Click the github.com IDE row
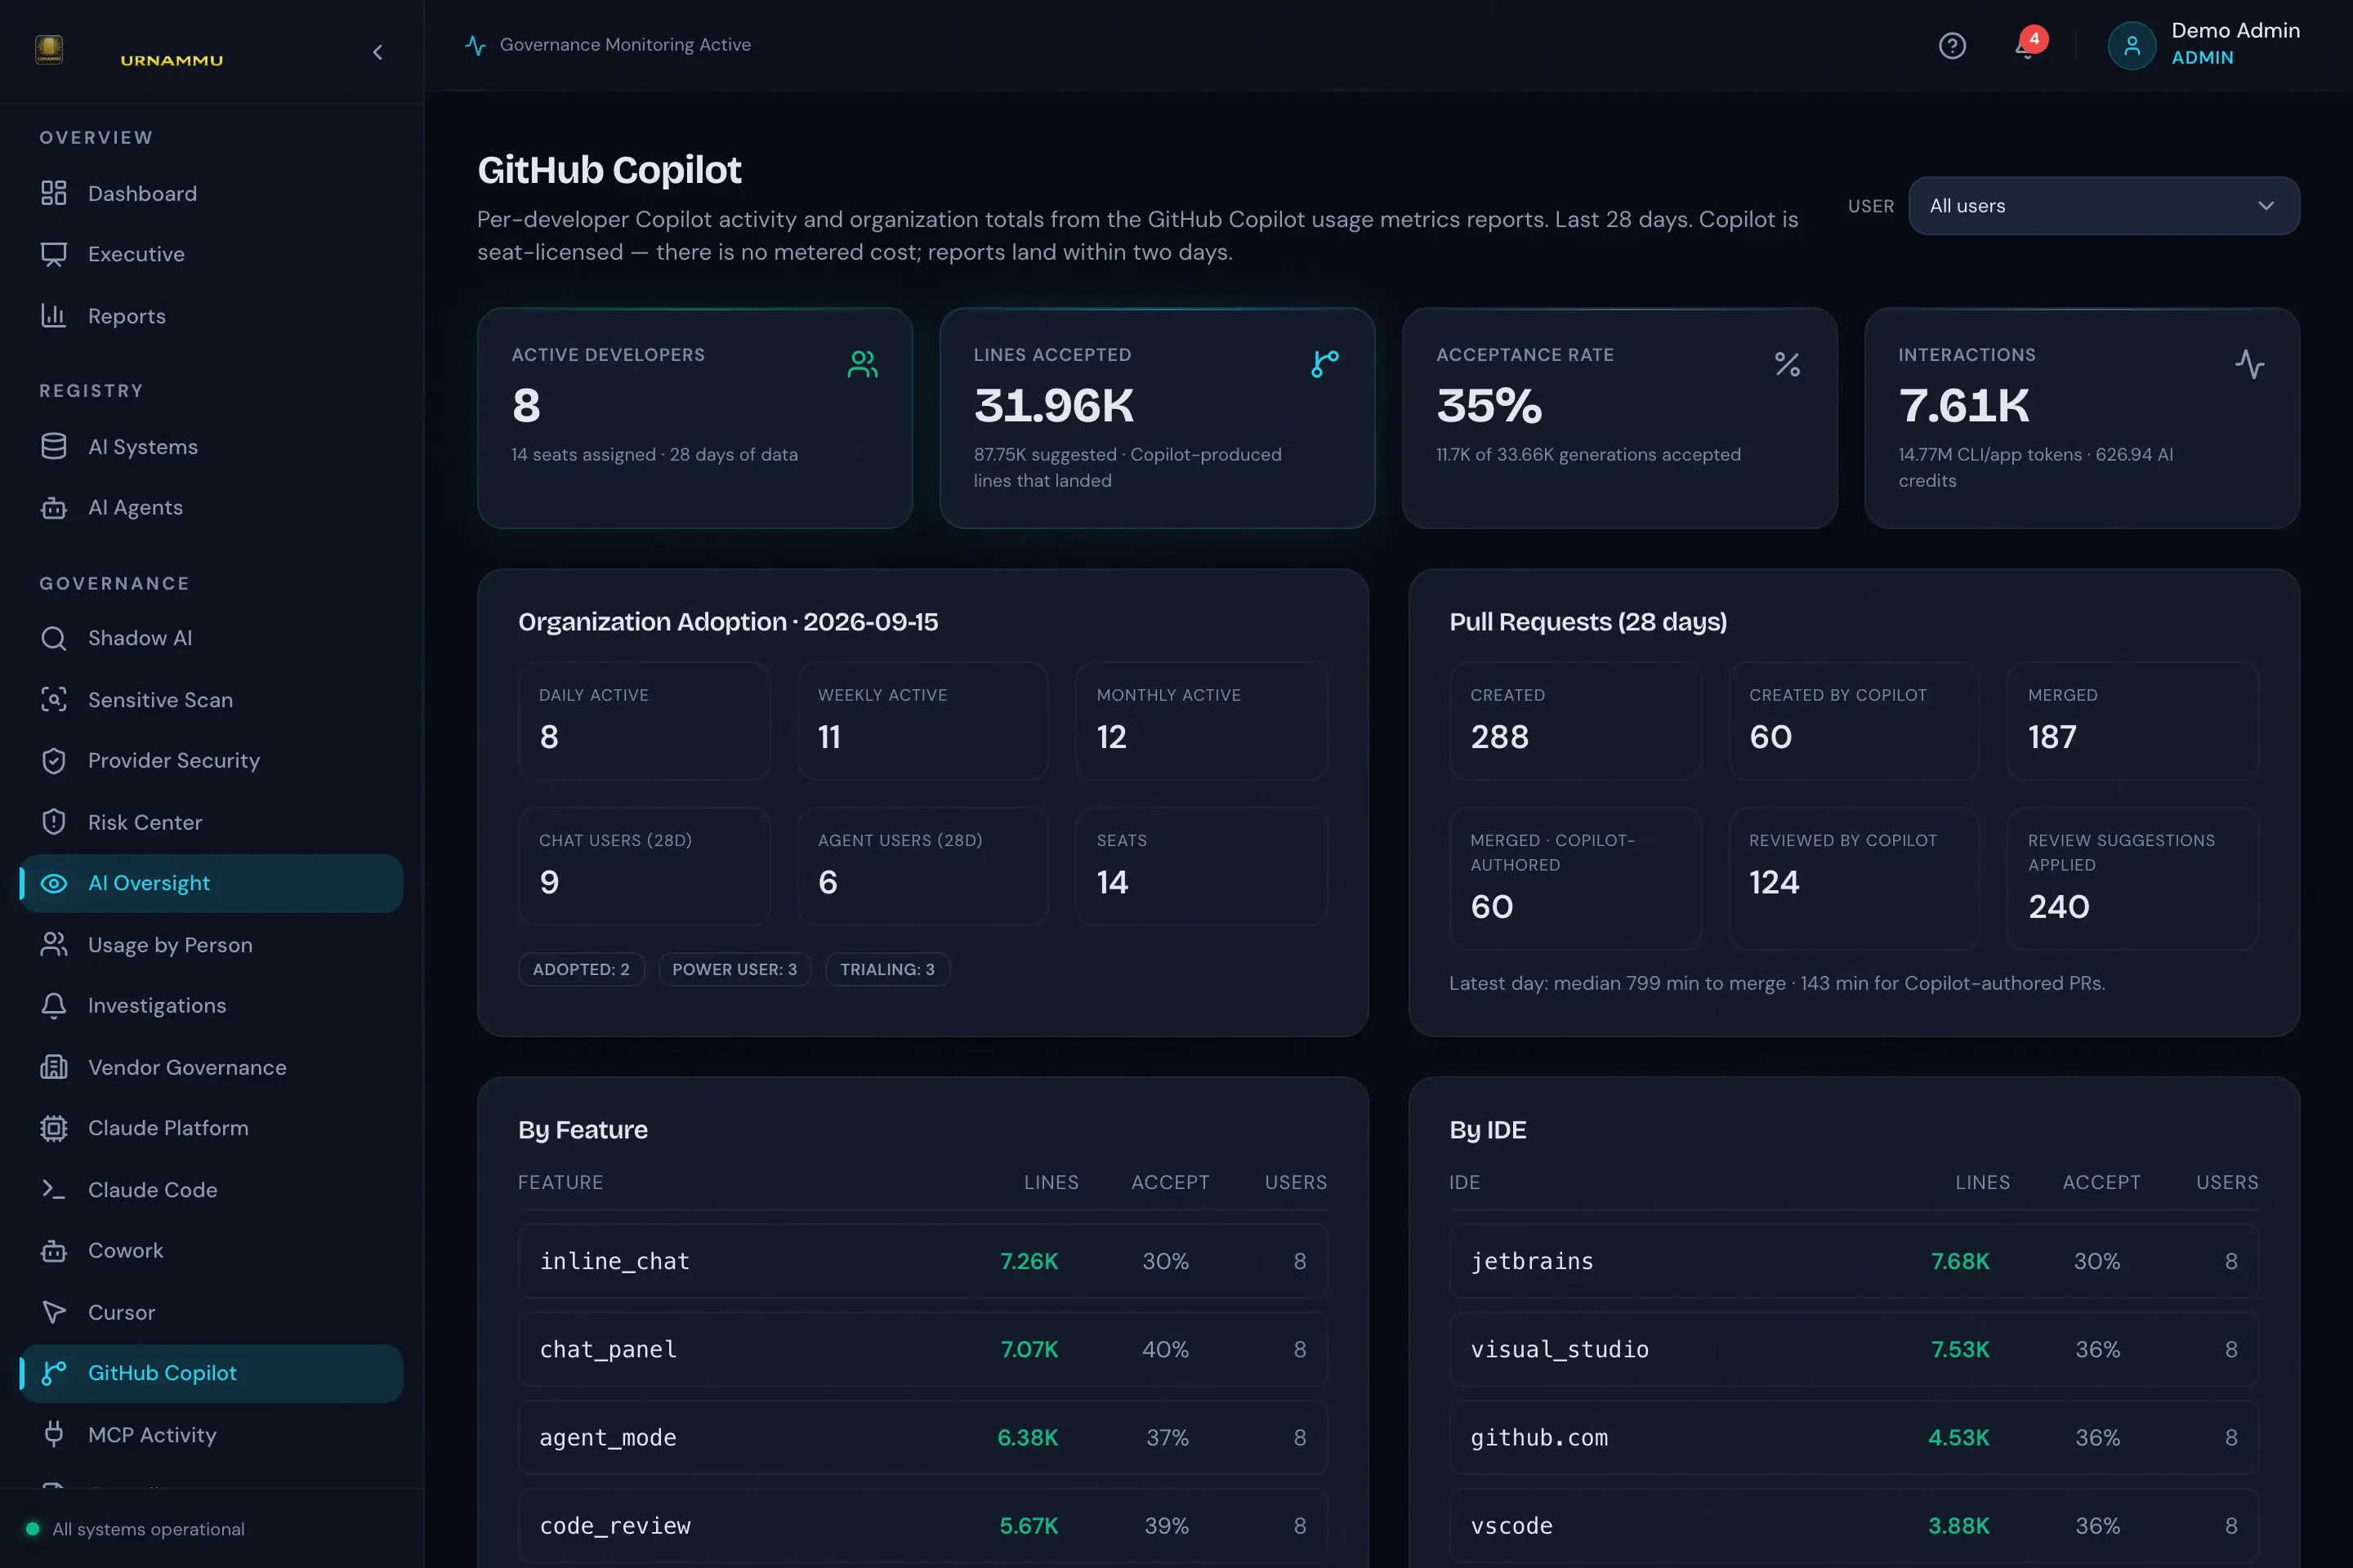This screenshot has height=1568, width=2353. click(x=1854, y=1437)
